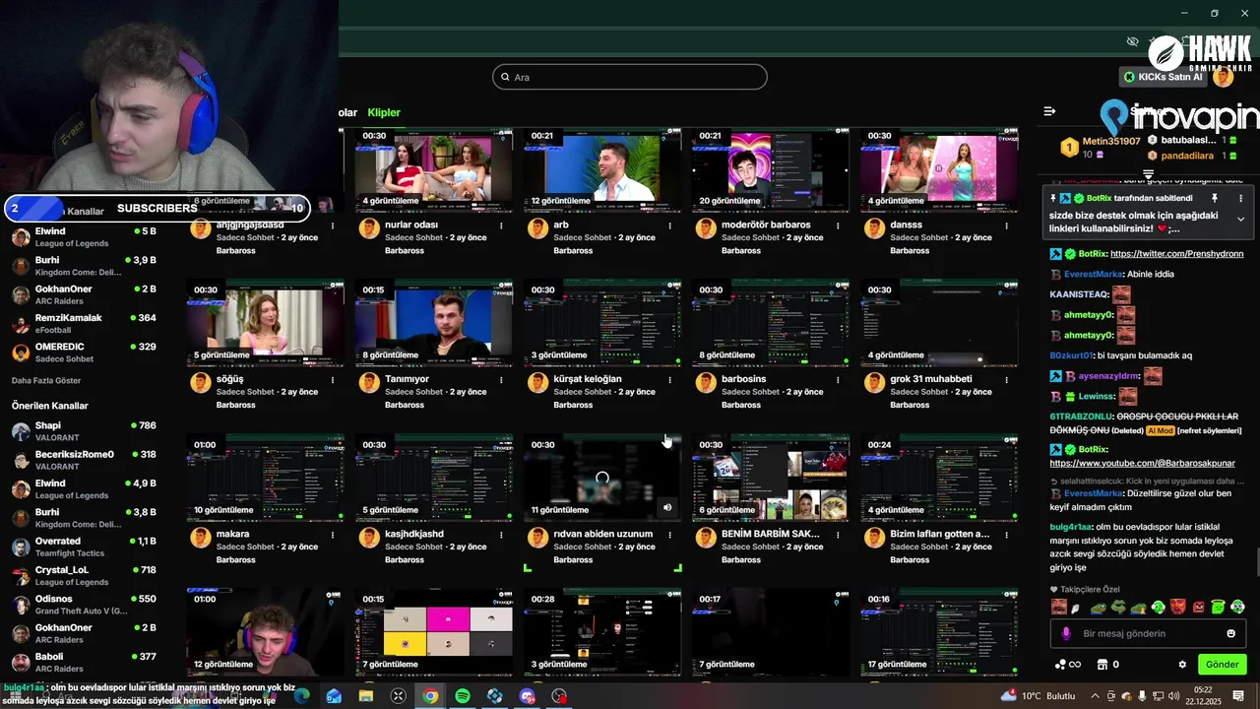The height and width of the screenshot is (709, 1260).
Task: Open the emoji picker in the message box
Action: pyautogui.click(x=1230, y=633)
